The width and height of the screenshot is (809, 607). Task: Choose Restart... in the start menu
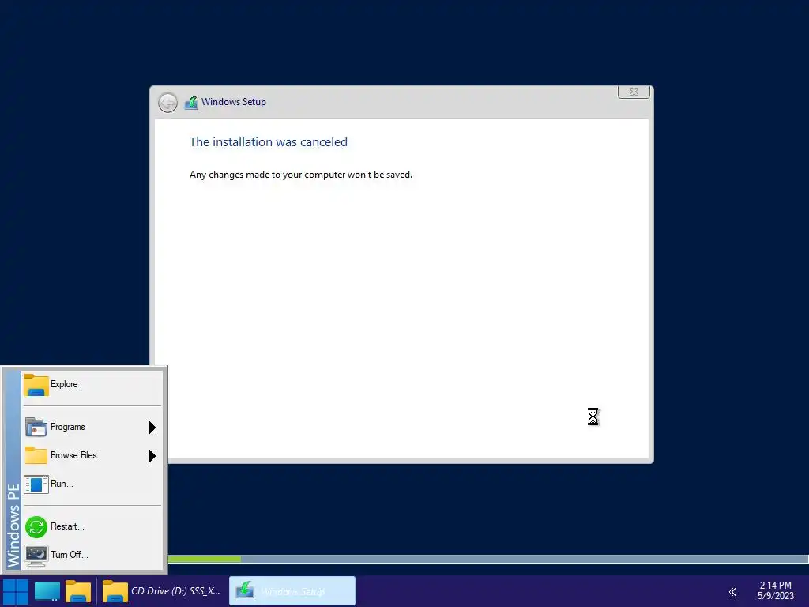(x=92, y=527)
